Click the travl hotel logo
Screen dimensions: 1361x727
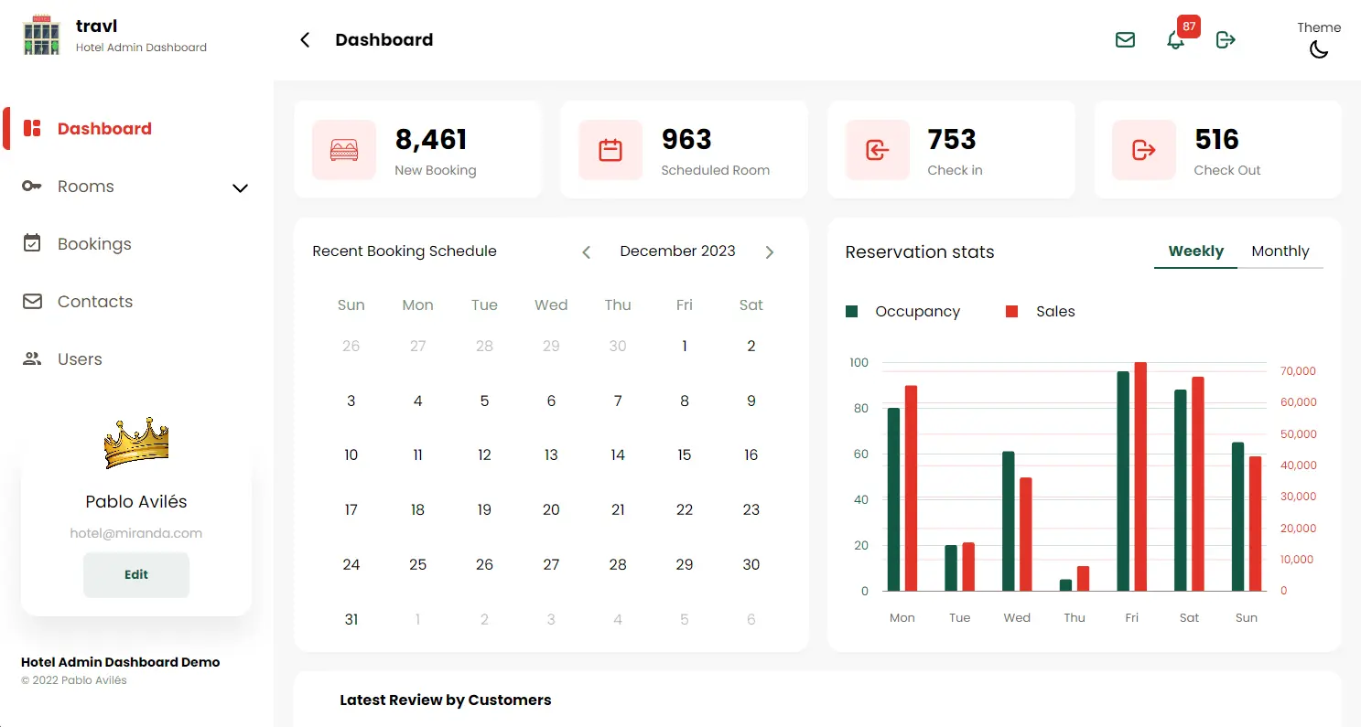tap(41, 36)
